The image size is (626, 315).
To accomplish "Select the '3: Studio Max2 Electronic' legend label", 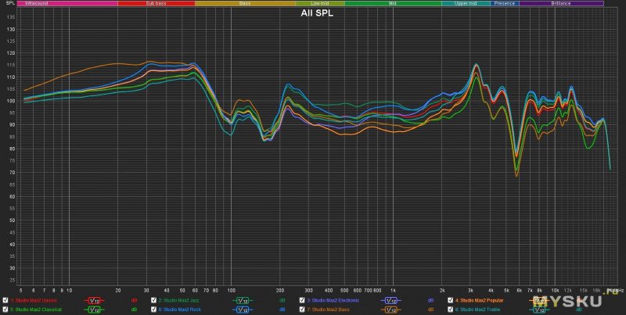I will pyautogui.click(x=333, y=301).
